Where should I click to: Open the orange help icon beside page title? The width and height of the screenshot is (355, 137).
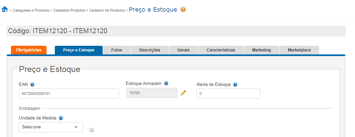coord(183,10)
